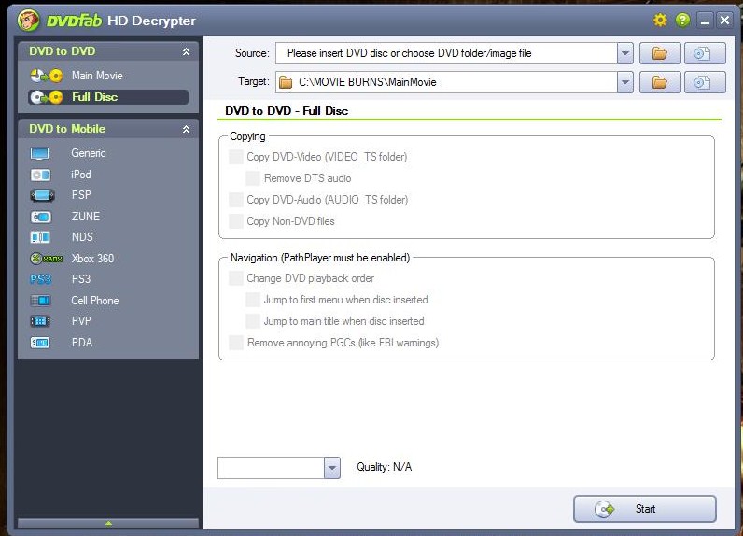
Task: Click the PDA device icon
Action: [x=40, y=343]
